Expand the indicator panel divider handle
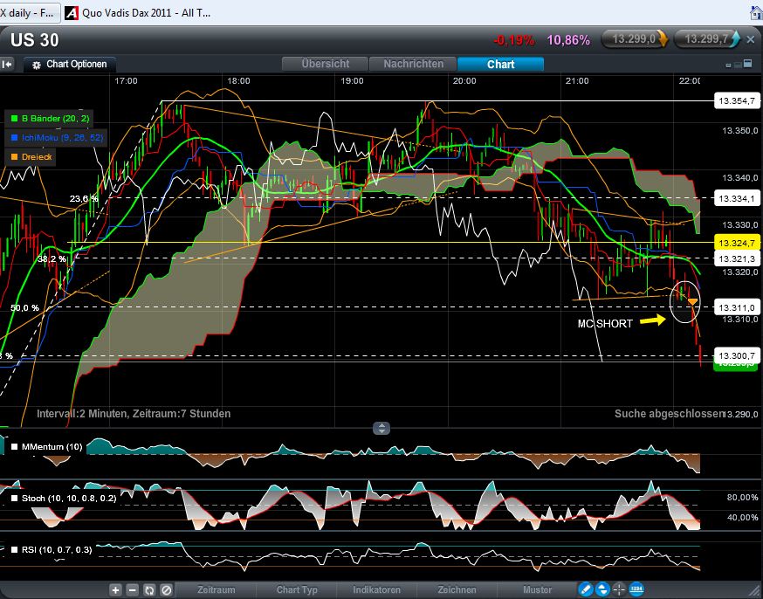This screenshot has width=763, height=599. tap(381, 428)
